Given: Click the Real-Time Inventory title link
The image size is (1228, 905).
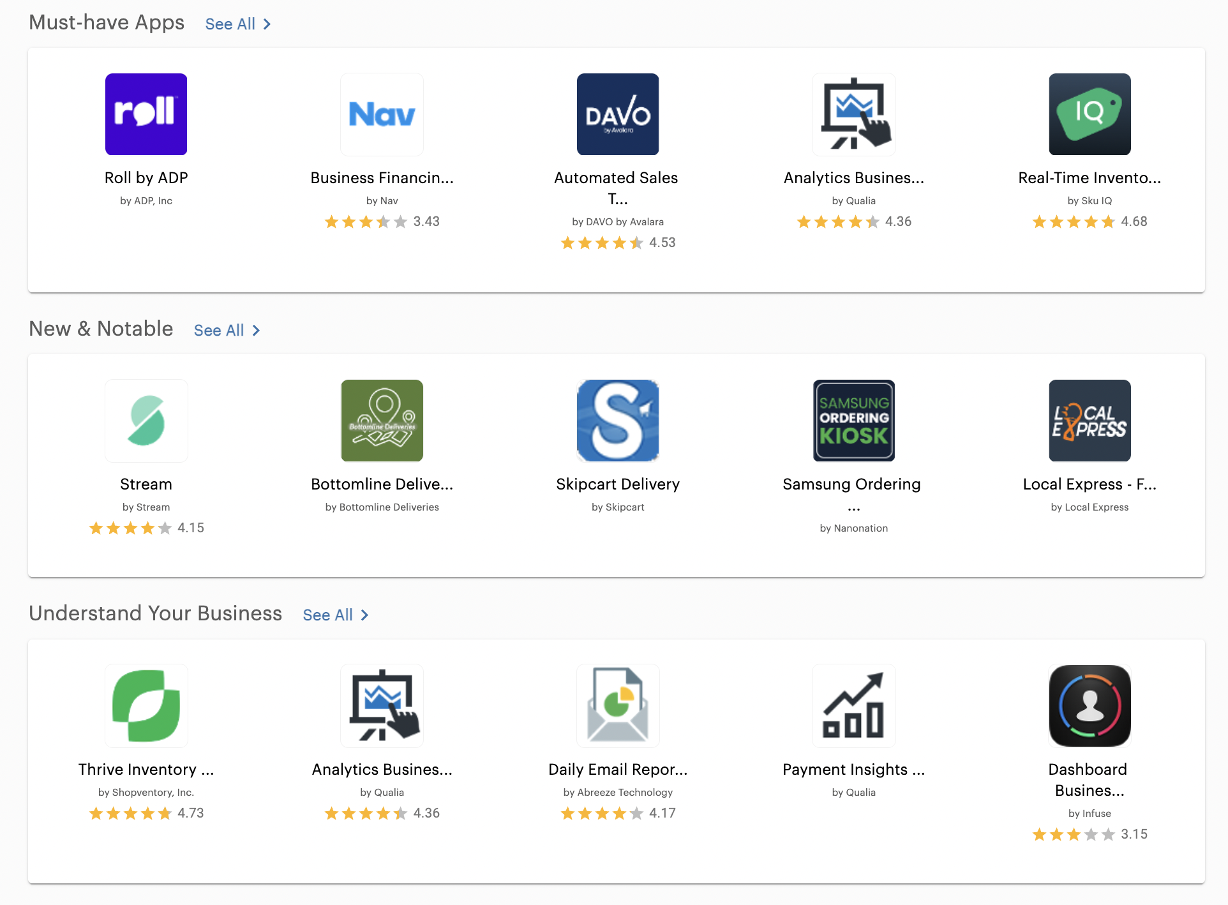Looking at the screenshot, I should coord(1089,178).
